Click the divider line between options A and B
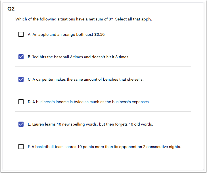 103,44
